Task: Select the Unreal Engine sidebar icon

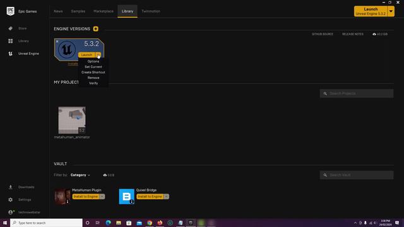Action: (x=10, y=54)
